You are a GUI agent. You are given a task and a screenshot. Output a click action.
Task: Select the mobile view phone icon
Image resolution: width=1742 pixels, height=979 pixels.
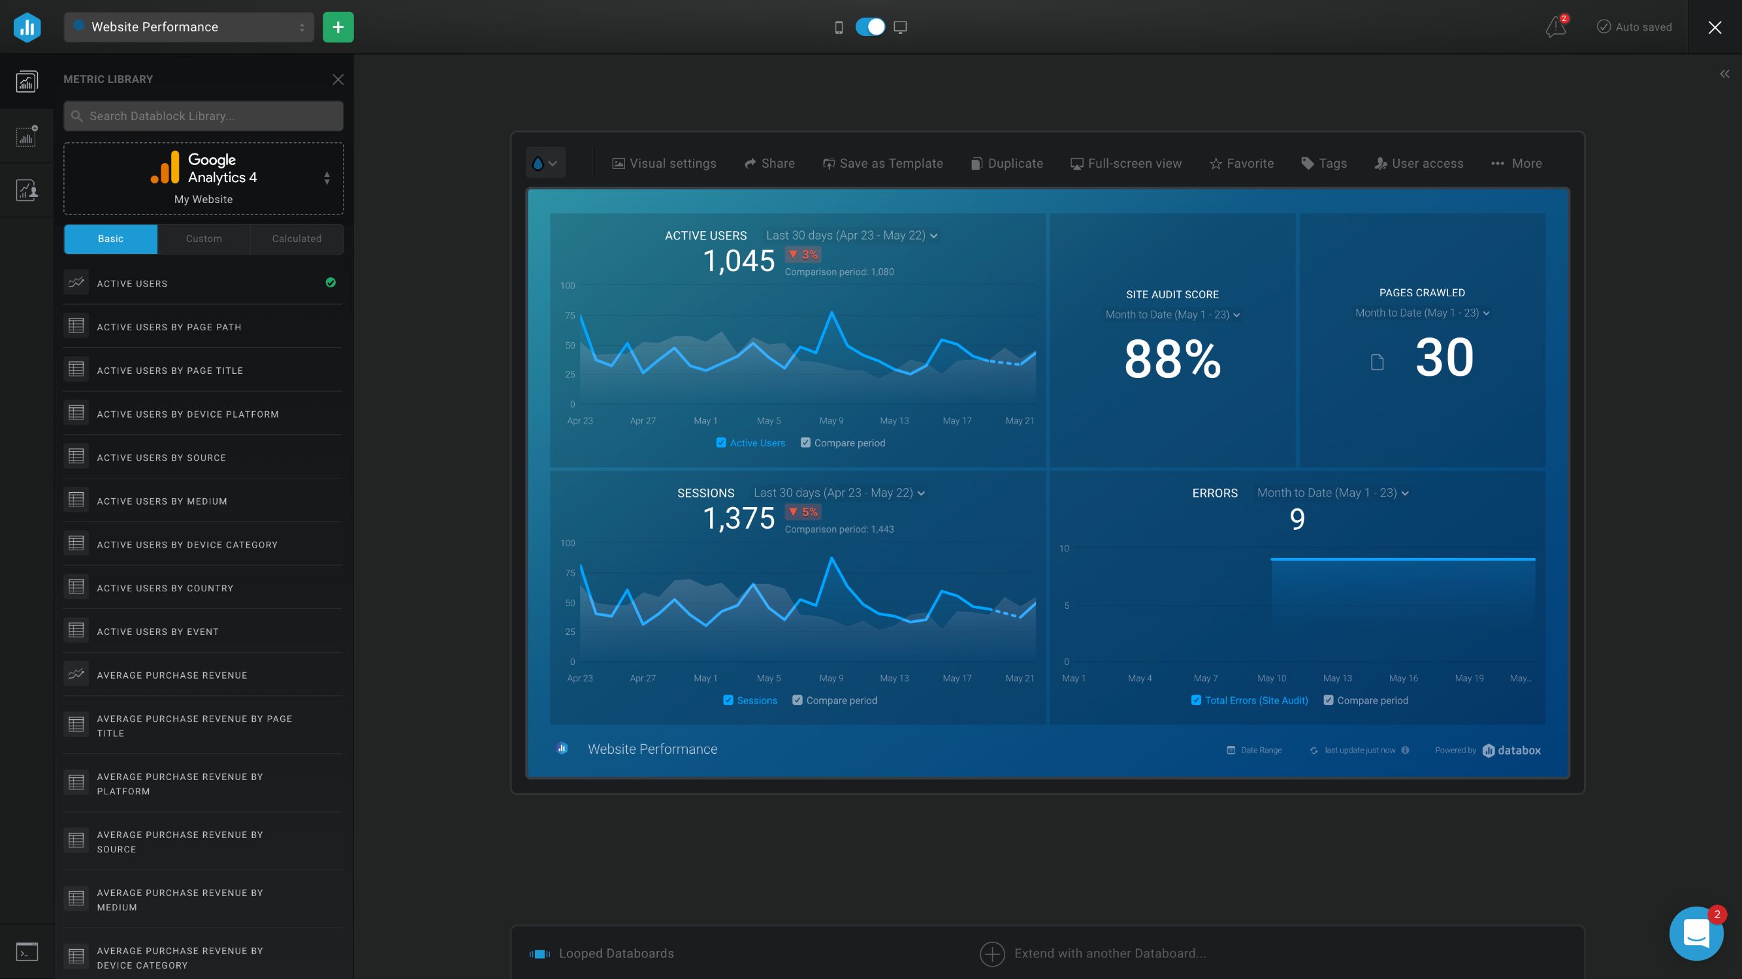click(839, 27)
